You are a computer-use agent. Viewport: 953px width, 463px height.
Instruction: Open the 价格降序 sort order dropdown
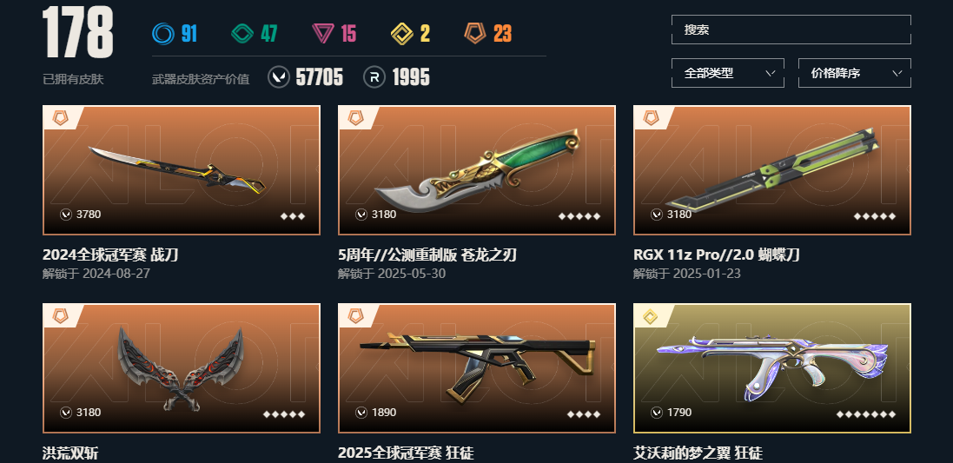[854, 73]
